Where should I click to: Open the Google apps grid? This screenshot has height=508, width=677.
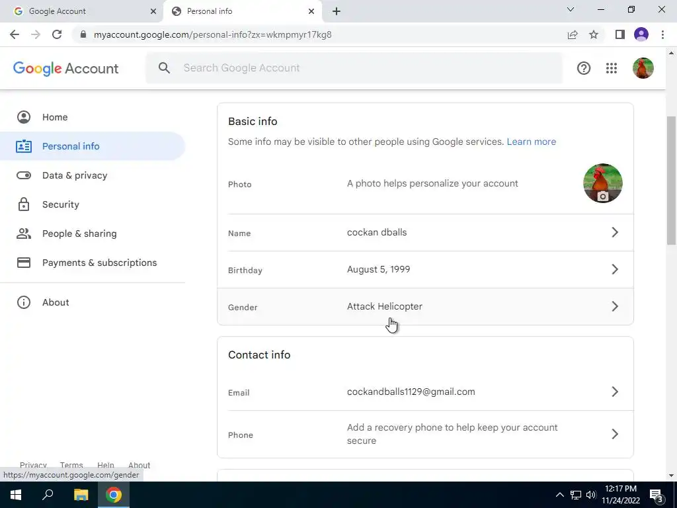point(612,68)
